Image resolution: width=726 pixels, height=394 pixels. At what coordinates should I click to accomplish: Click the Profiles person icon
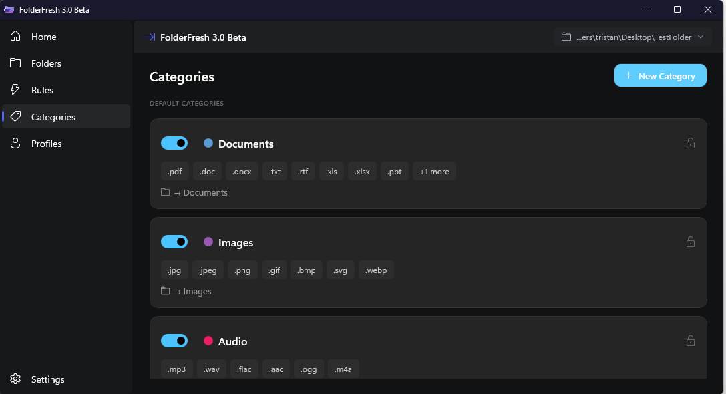pos(15,143)
